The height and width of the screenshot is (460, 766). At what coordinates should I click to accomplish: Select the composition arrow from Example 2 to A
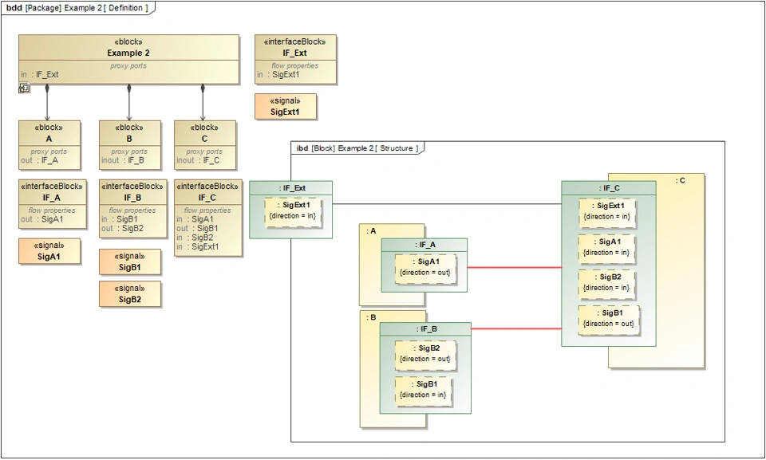point(47,103)
